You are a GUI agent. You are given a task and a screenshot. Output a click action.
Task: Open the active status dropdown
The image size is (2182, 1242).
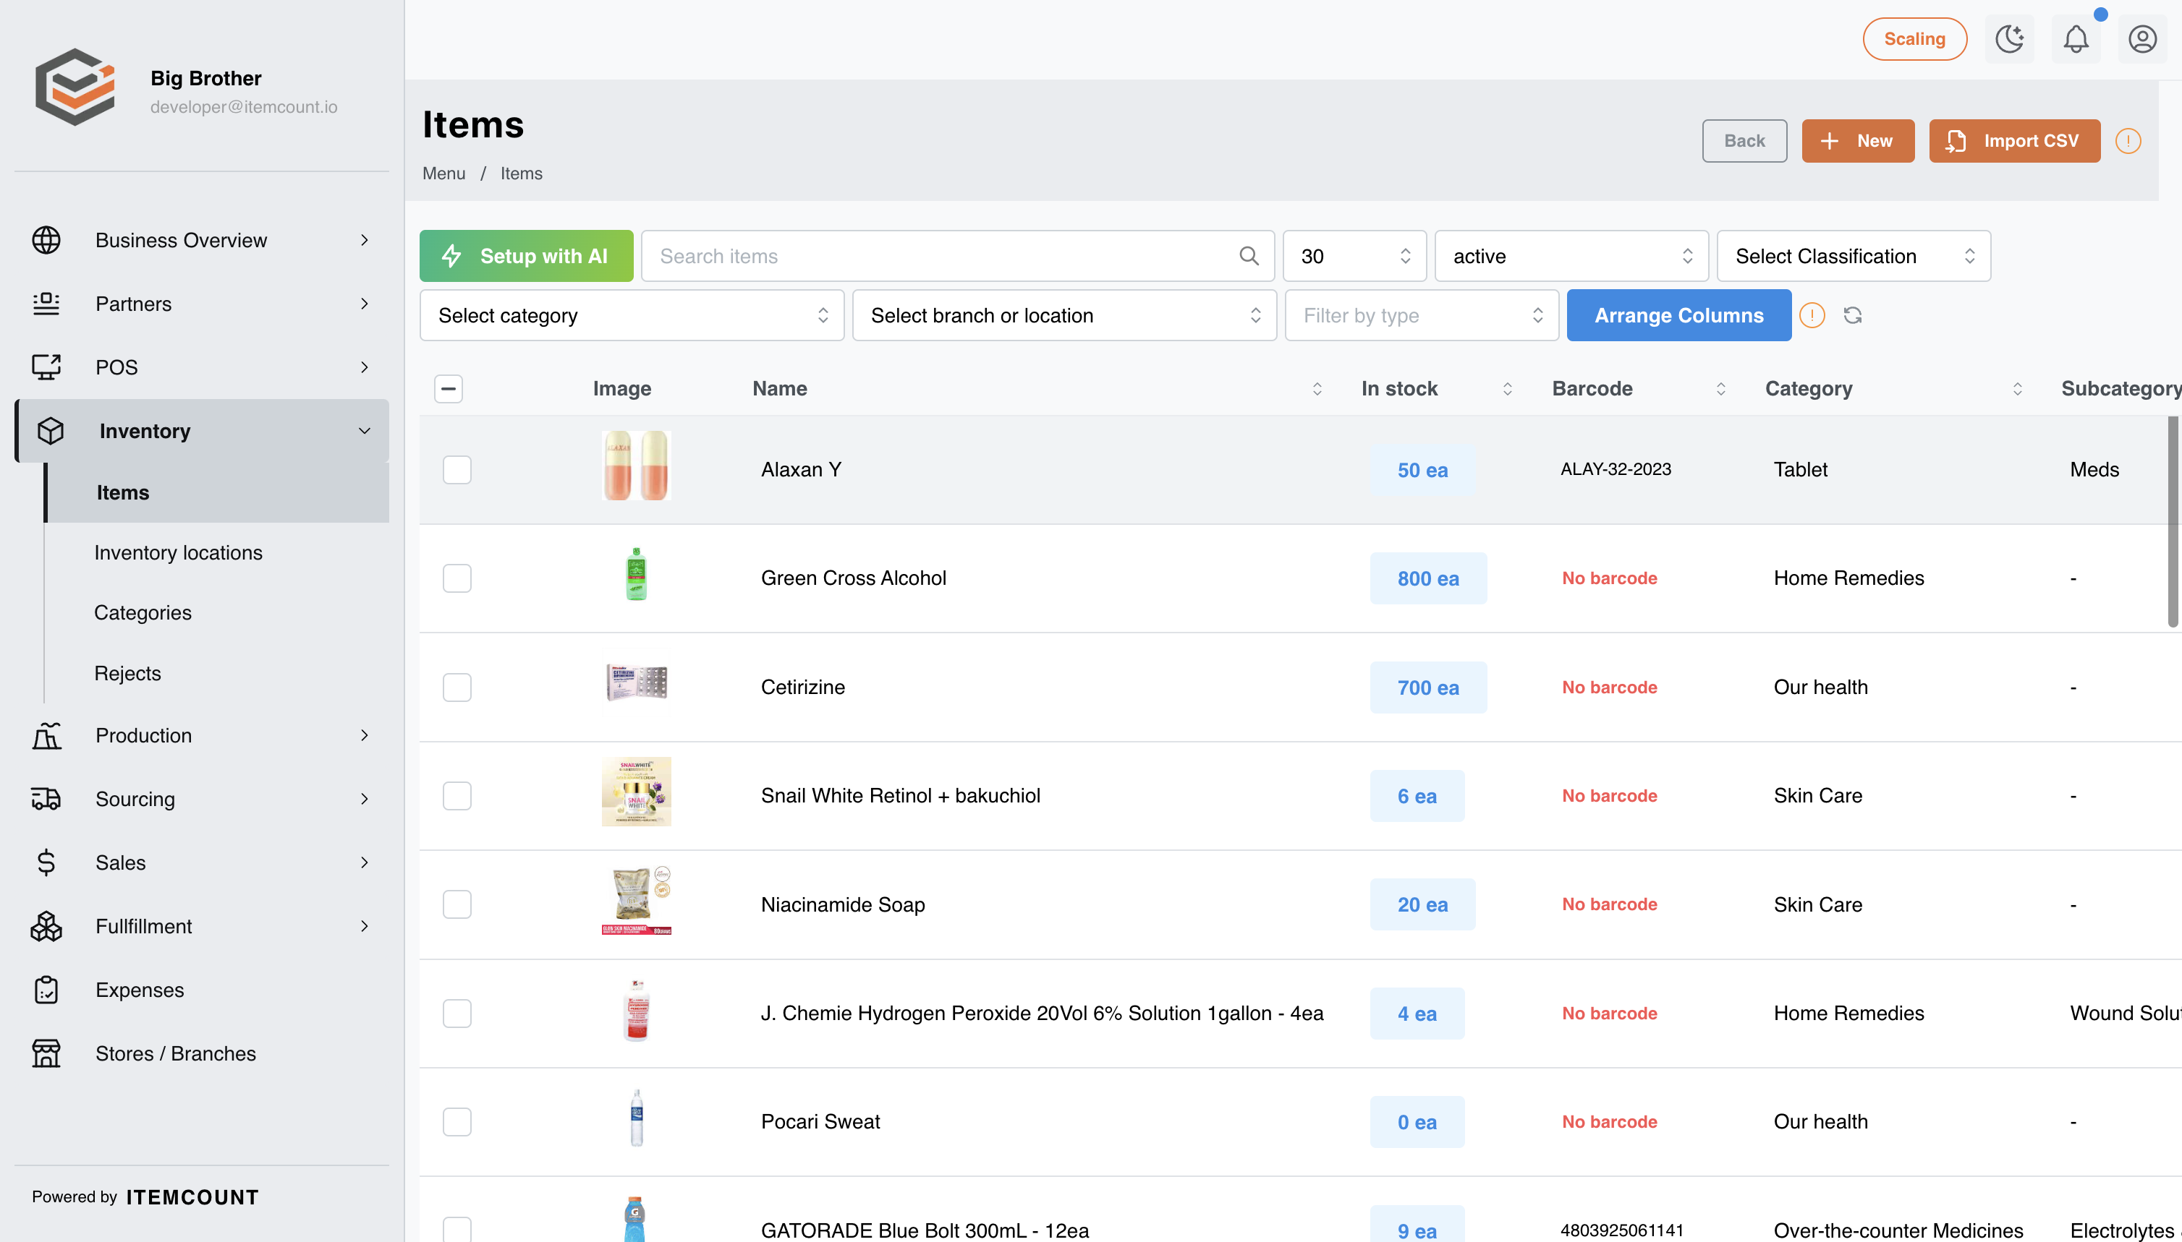[x=1571, y=256]
